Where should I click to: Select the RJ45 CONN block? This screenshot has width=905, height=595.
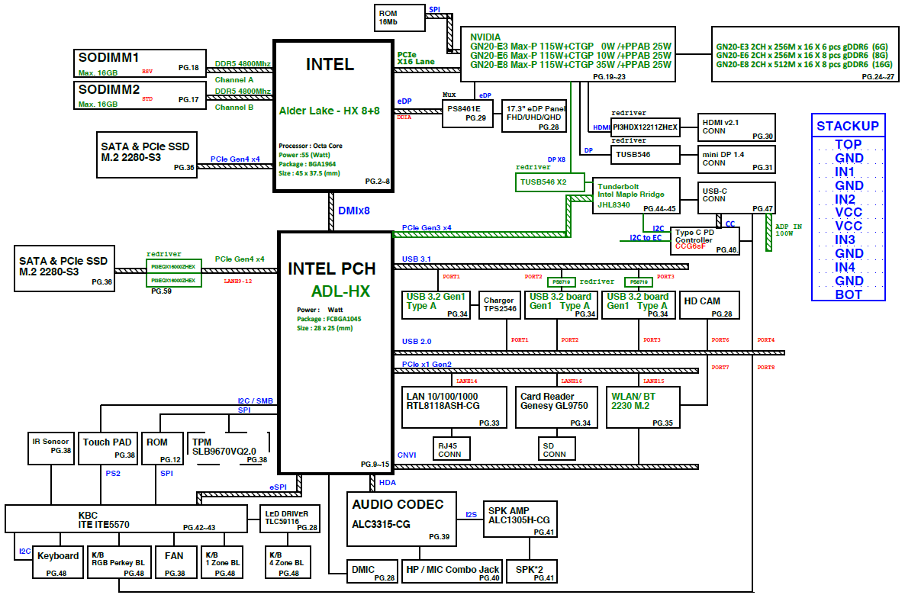pyautogui.click(x=451, y=449)
